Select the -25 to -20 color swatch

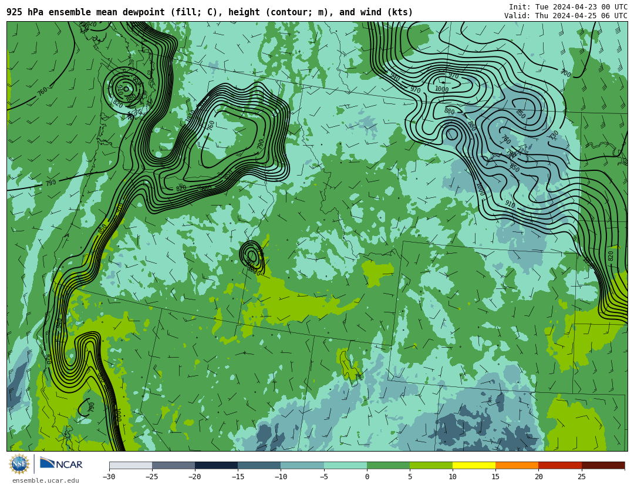[173, 465]
